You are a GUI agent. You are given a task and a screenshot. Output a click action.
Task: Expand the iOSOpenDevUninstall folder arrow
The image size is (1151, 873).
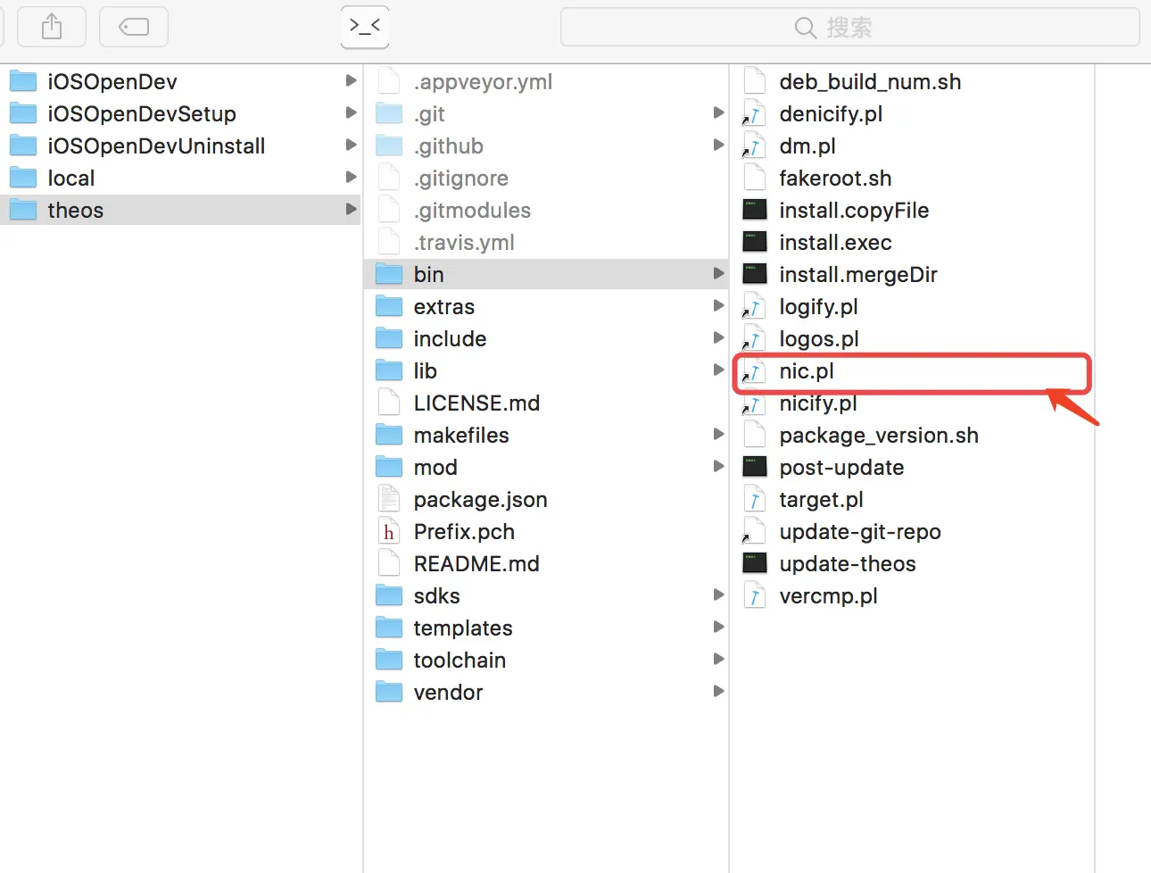(351, 145)
